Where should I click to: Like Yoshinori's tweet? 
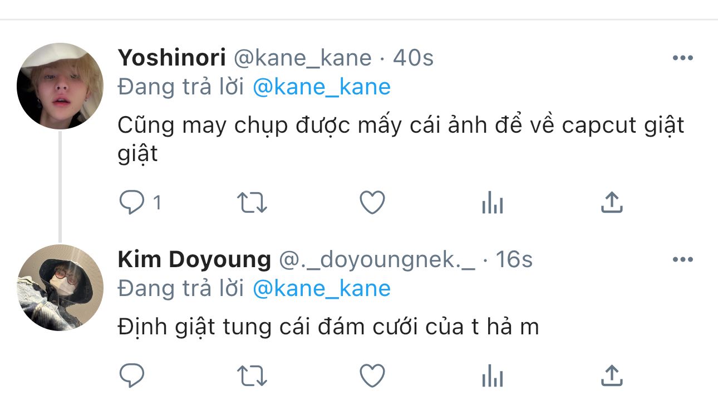pyautogui.click(x=372, y=203)
